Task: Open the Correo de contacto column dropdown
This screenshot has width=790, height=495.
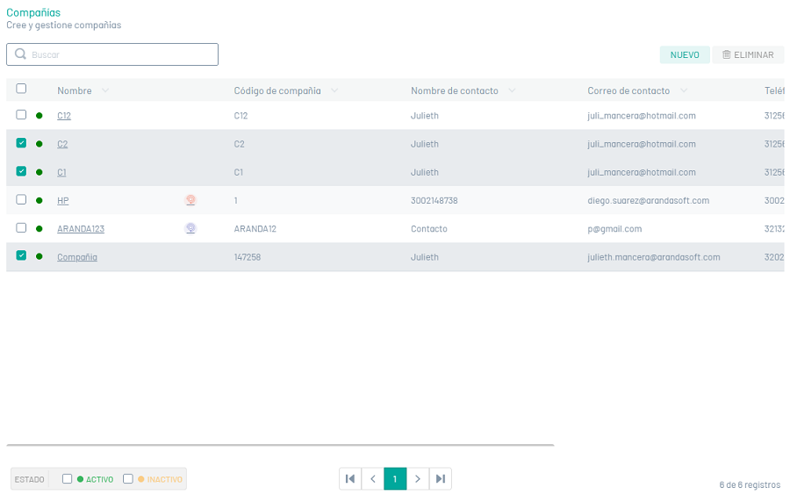Action: [683, 90]
